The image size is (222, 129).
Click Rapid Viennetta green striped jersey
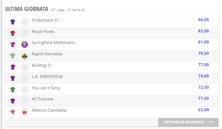pos(13,56)
